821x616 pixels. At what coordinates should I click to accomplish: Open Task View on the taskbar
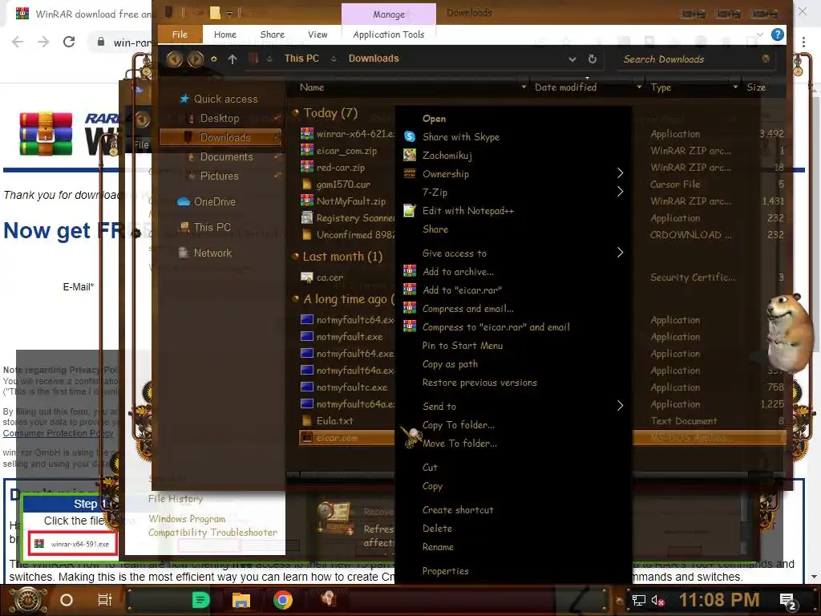point(105,600)
